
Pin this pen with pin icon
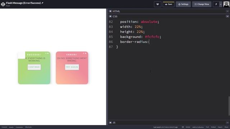216,4
